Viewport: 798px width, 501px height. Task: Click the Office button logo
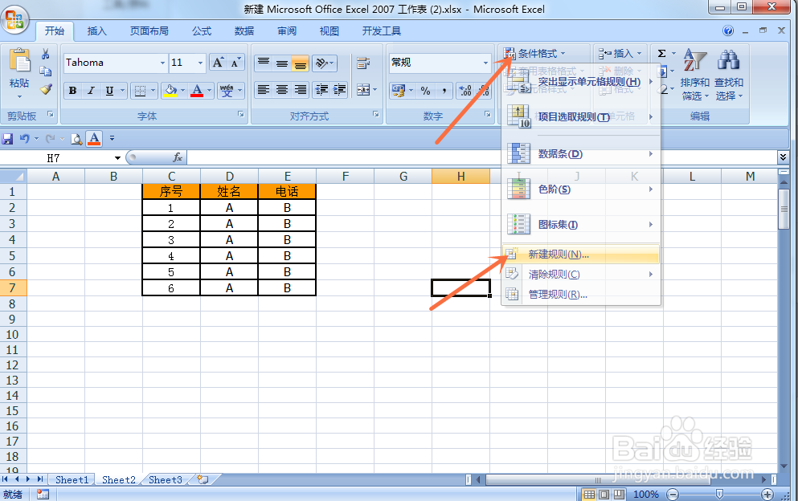(14, 20)
